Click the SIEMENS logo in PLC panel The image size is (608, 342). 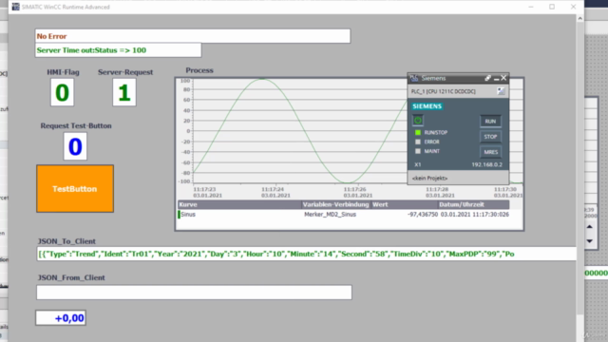pos(427,106)
